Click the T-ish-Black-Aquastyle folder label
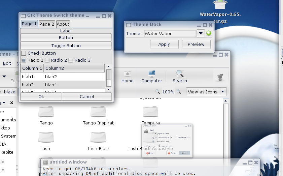This screenshot has width=283, height=176. [150, 148]
